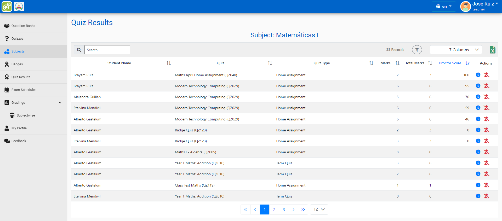Go to page 2 of results
This screenshot has width=502, height=221.
pyautogui.click(x=274, y=210)
